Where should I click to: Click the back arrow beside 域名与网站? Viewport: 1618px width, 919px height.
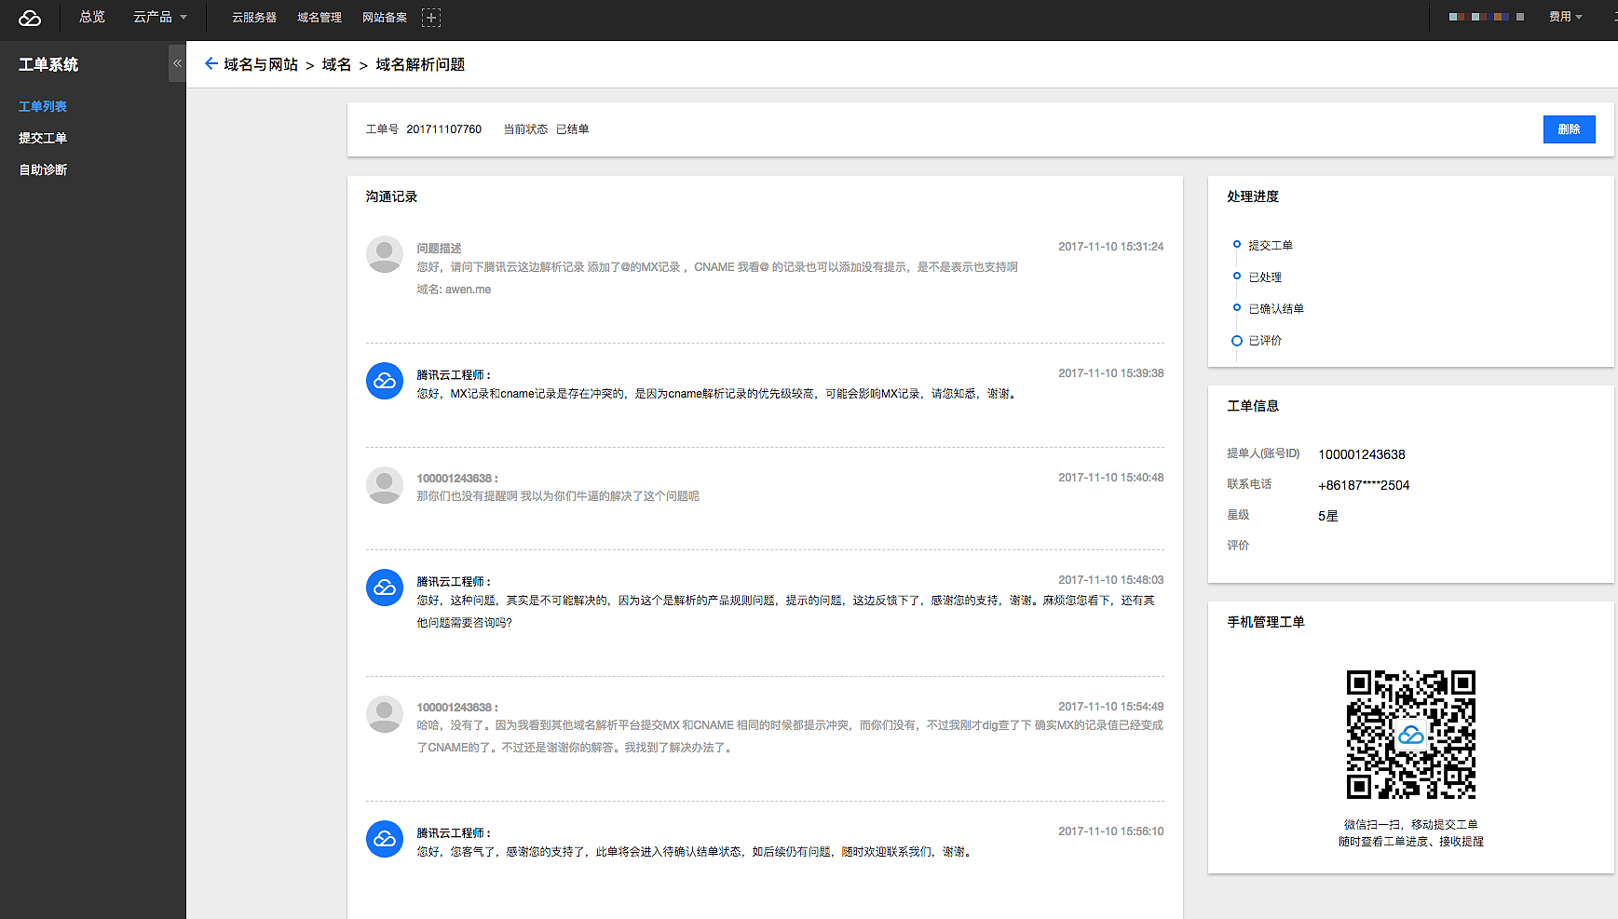pyautogui.click(x=211, y=63)
